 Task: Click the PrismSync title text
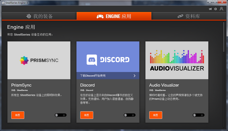(21, 85)
